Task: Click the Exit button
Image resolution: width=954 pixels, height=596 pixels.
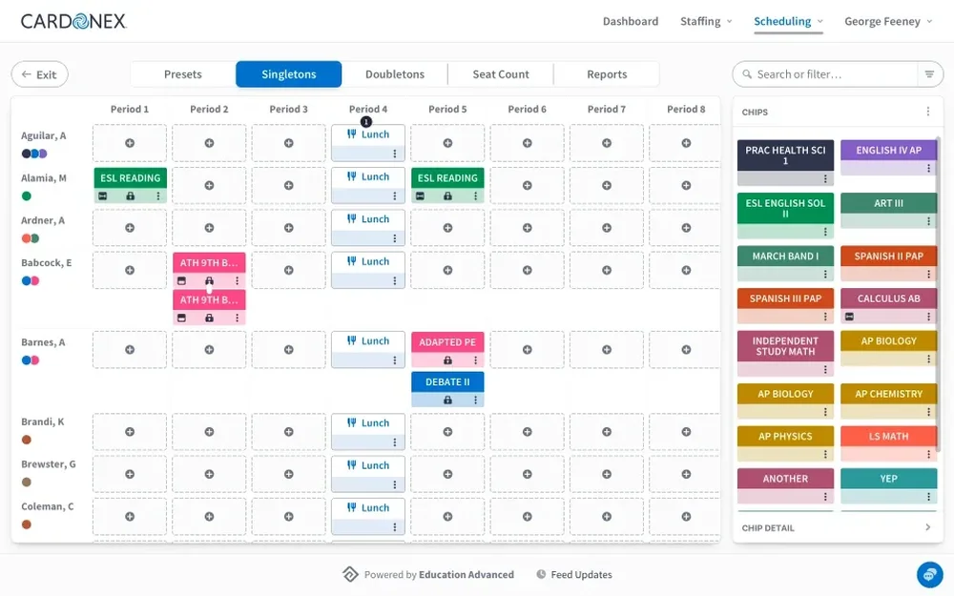Action: click(39, 74)
